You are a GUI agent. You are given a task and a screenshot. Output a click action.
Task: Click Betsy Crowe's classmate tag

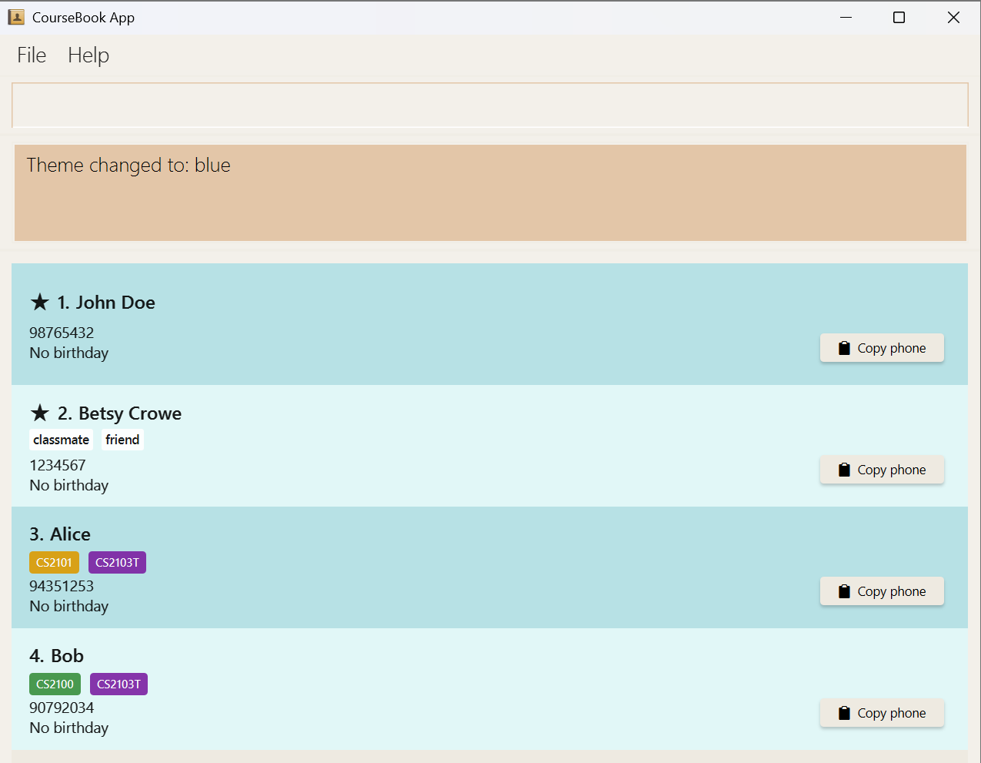pyautogui.click(x=62, y=440)
